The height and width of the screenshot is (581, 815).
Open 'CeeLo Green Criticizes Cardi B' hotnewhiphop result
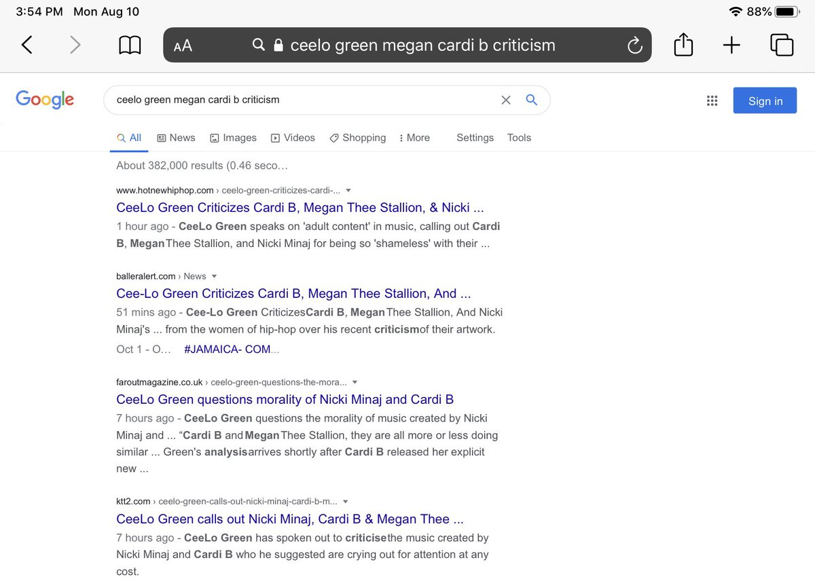(300, 208)
